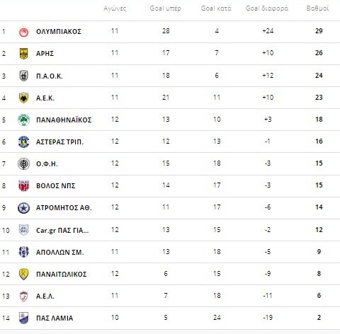The height and width of the screenshot is (334, 340).
Task: Sort by the Goal υπέρ column header
Action: pos(166,8)
